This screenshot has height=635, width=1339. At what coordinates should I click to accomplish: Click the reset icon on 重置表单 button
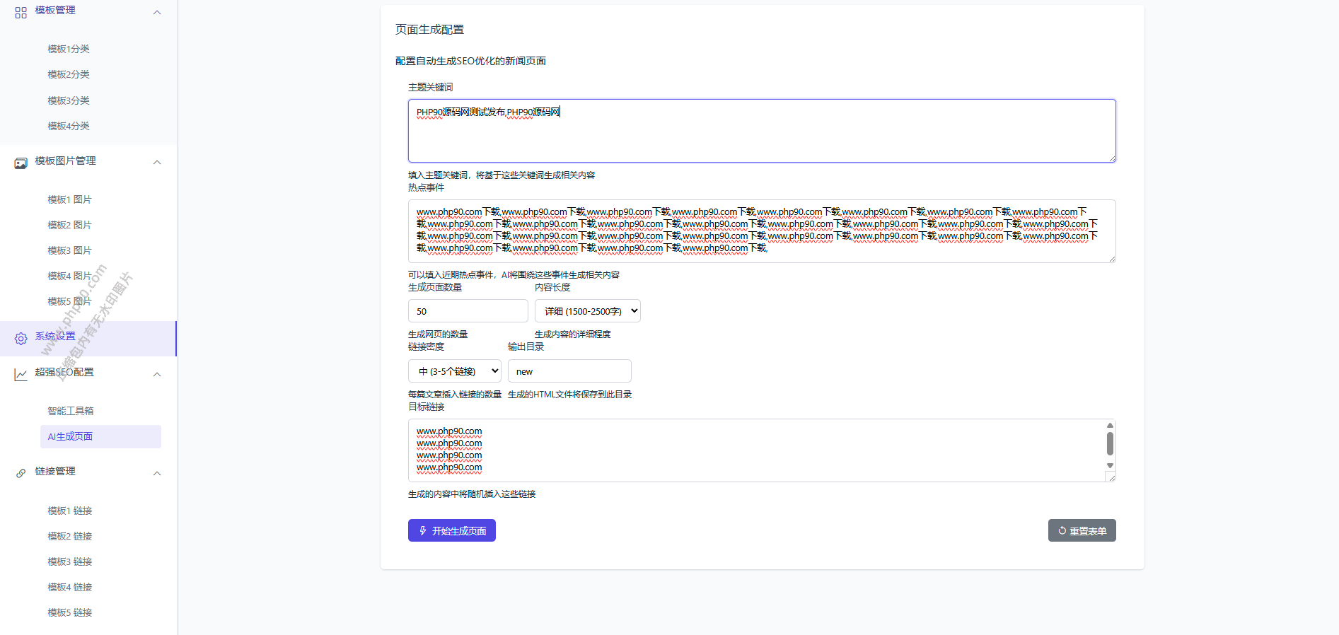1062,530
